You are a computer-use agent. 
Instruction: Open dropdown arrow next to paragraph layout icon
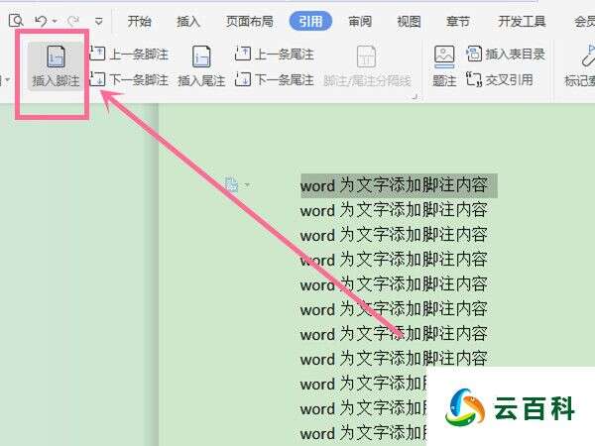coord(247,185)
